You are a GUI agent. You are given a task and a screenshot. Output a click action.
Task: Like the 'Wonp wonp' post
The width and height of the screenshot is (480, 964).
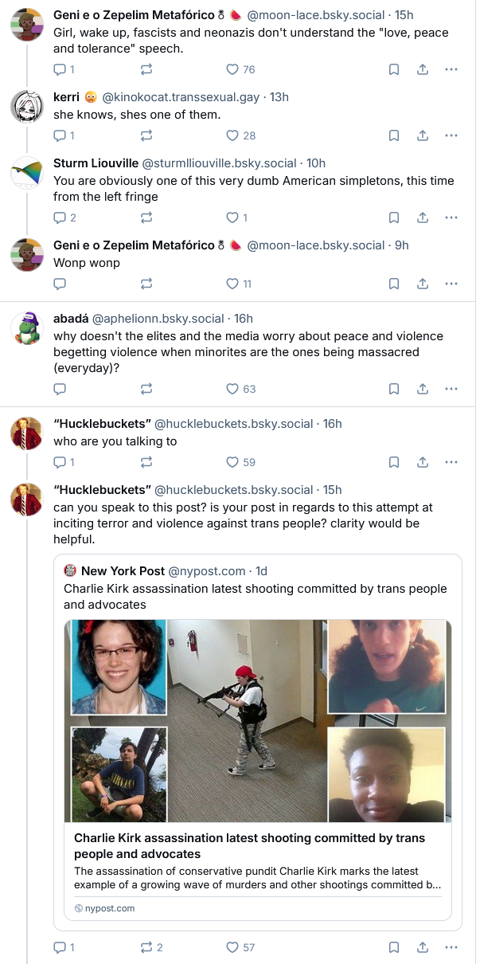coord(232,284)
